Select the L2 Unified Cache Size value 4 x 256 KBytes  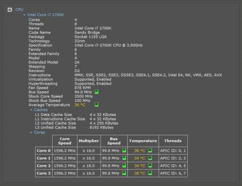104,123
